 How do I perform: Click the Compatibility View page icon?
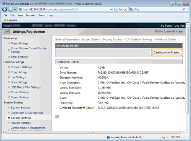point(116,9)
